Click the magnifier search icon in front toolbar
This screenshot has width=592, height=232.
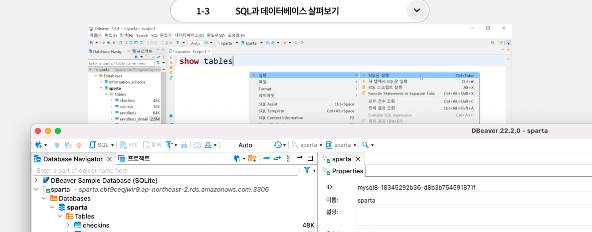365,145
